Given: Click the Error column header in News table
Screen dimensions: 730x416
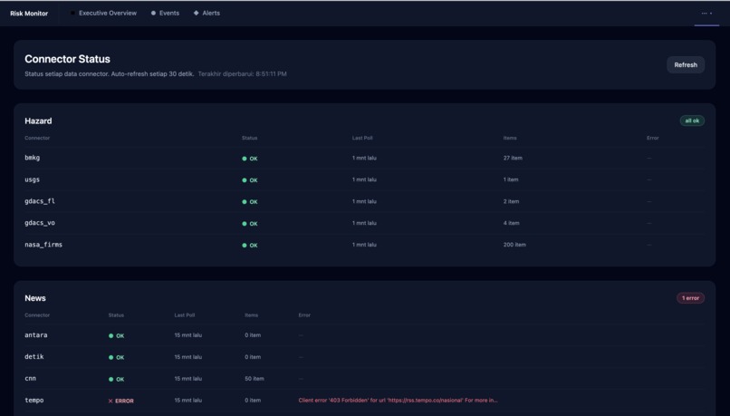Looking at the screenshot, I should tap(304, 315).
